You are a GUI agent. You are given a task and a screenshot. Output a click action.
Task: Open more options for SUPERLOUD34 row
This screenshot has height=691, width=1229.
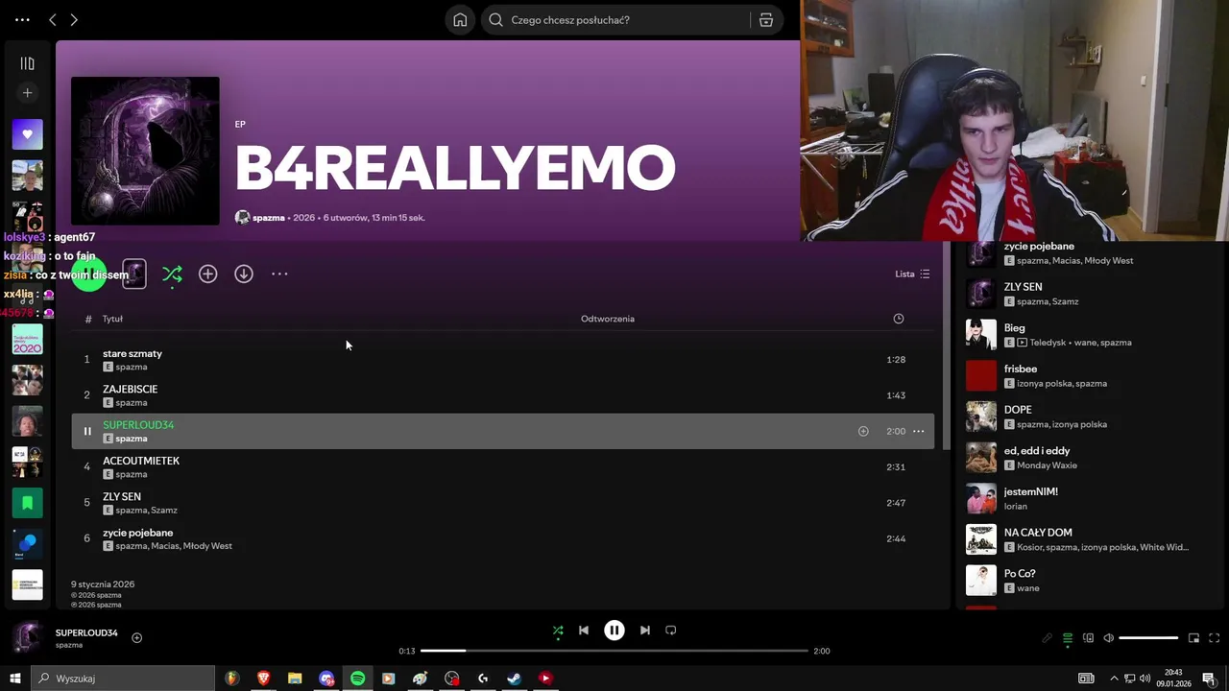pos(919,432)
